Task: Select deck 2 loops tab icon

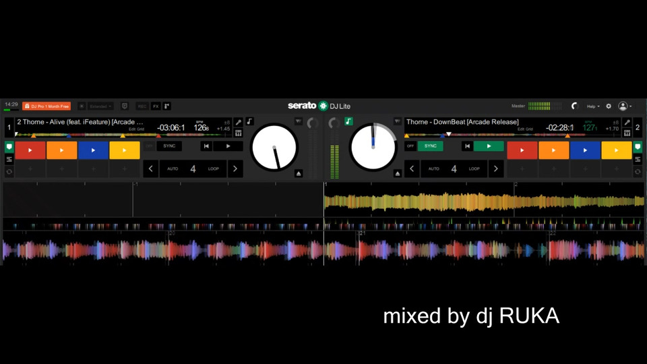Action: (638, 159)
